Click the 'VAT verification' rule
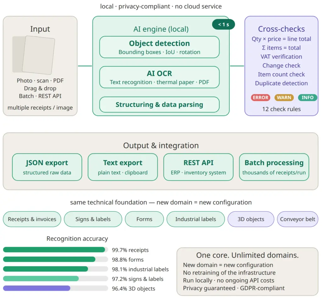Screen dimensions: 322x299 click(281, 57)
